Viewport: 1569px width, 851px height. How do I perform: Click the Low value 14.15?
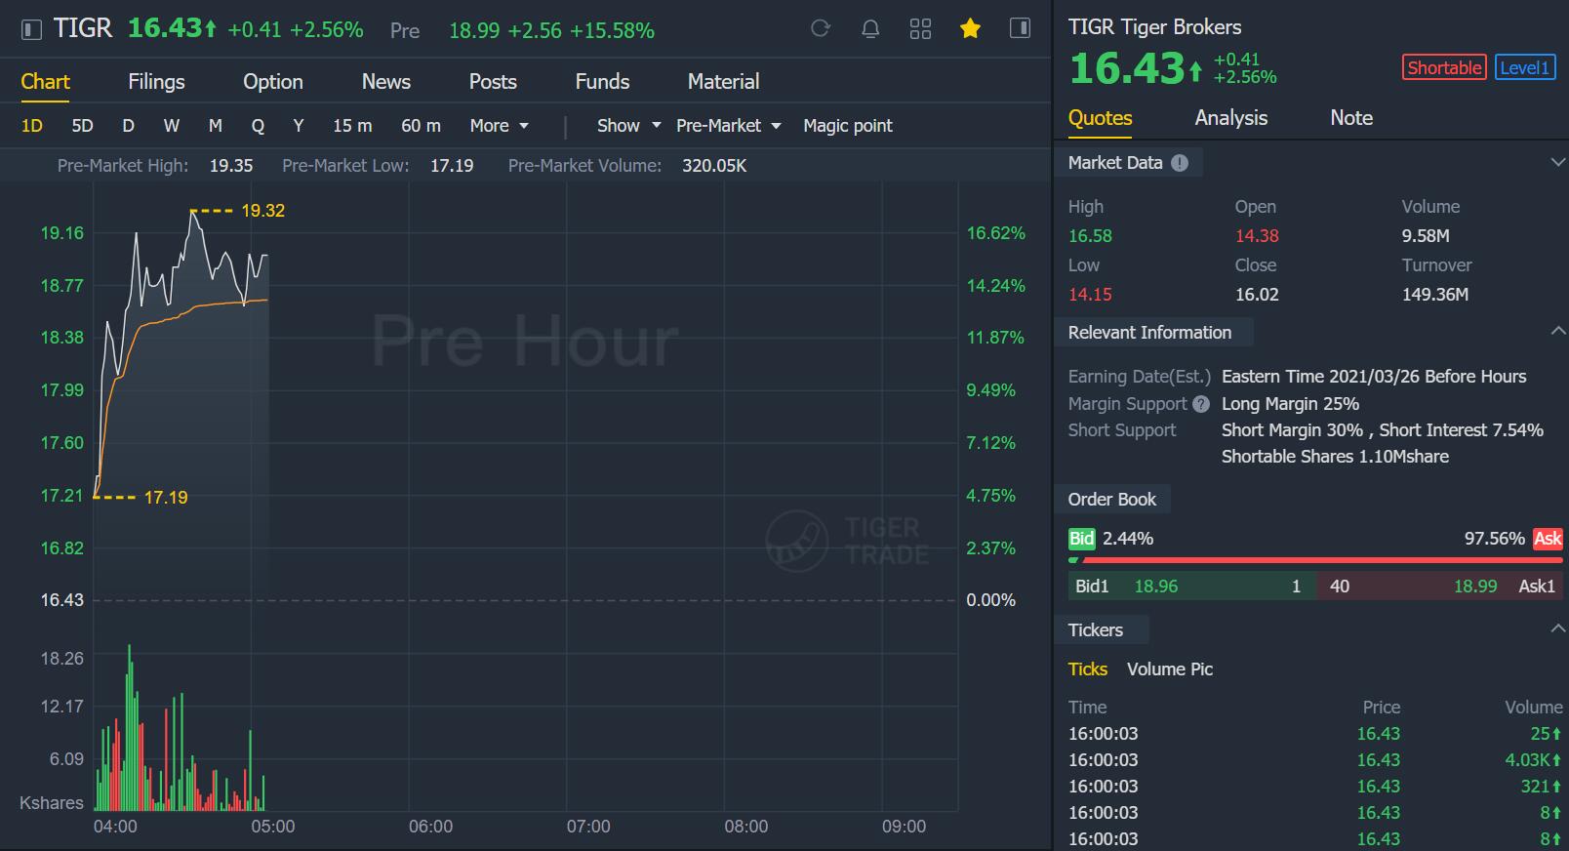tap(1090, 295)
